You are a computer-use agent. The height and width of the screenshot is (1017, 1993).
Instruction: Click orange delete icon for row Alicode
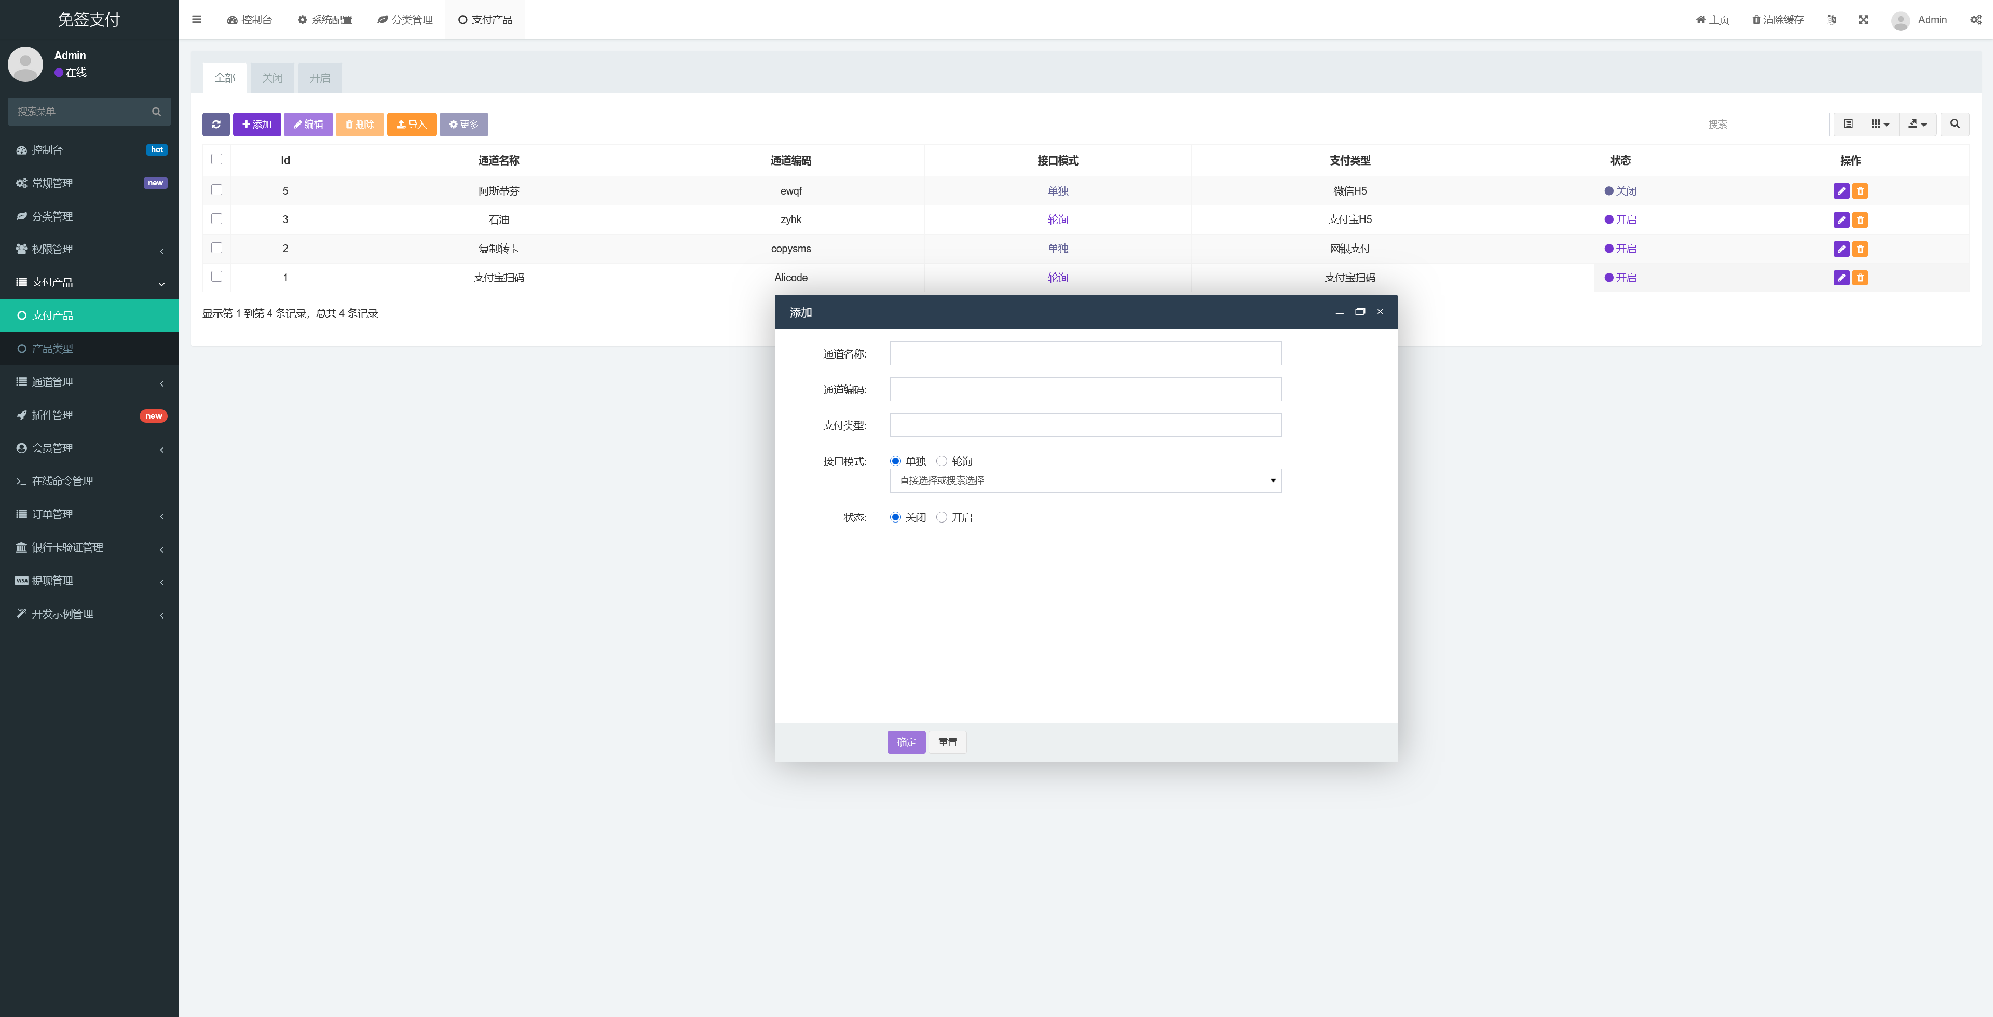point(1860,278)
